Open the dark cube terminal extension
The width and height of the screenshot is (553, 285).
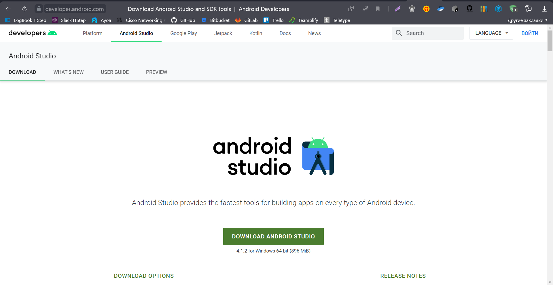pos(455,9)
